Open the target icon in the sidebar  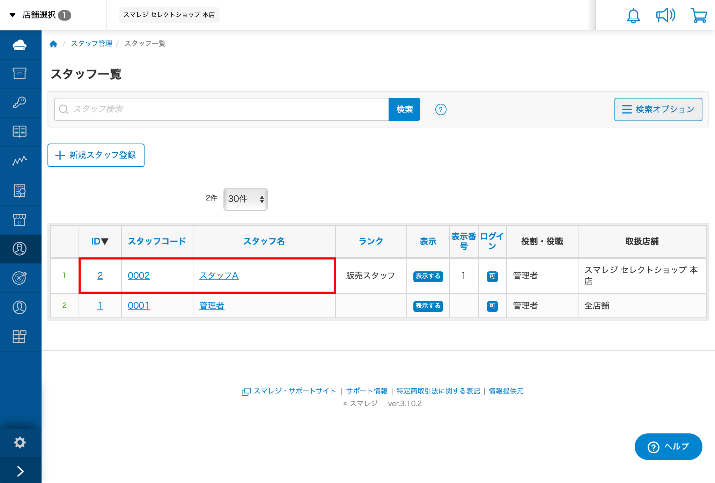(20, 278)
